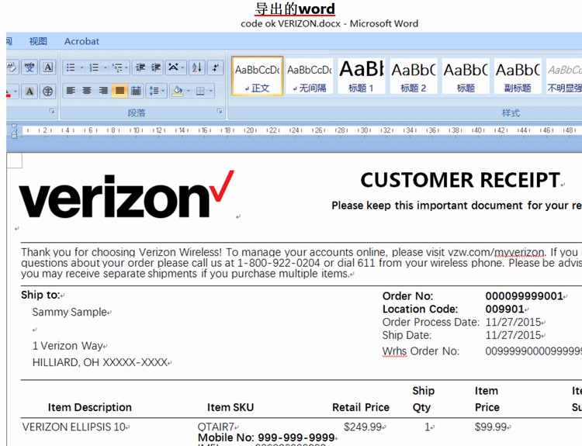
Task: Expand the bullet list style dropdown arrow
Action: click(x=81, y=67)
